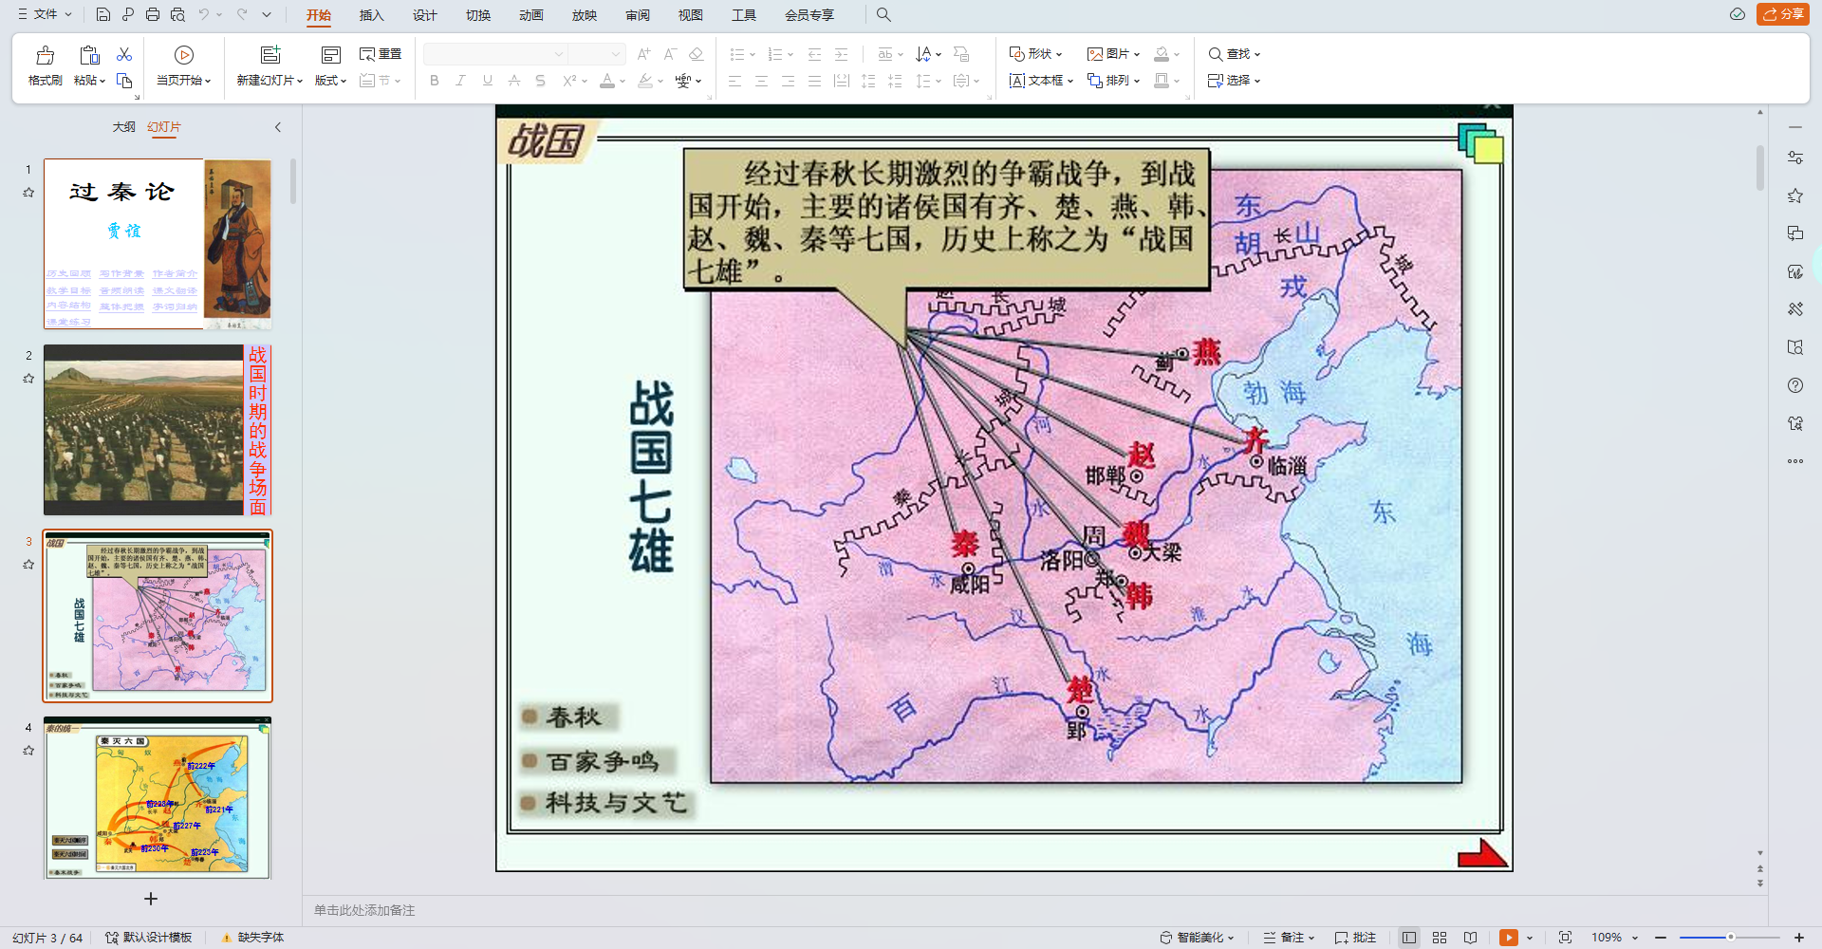Expand the zoom percentage 109% dropdown
Screen dimensions: 1822x949
coord(1635,938)
